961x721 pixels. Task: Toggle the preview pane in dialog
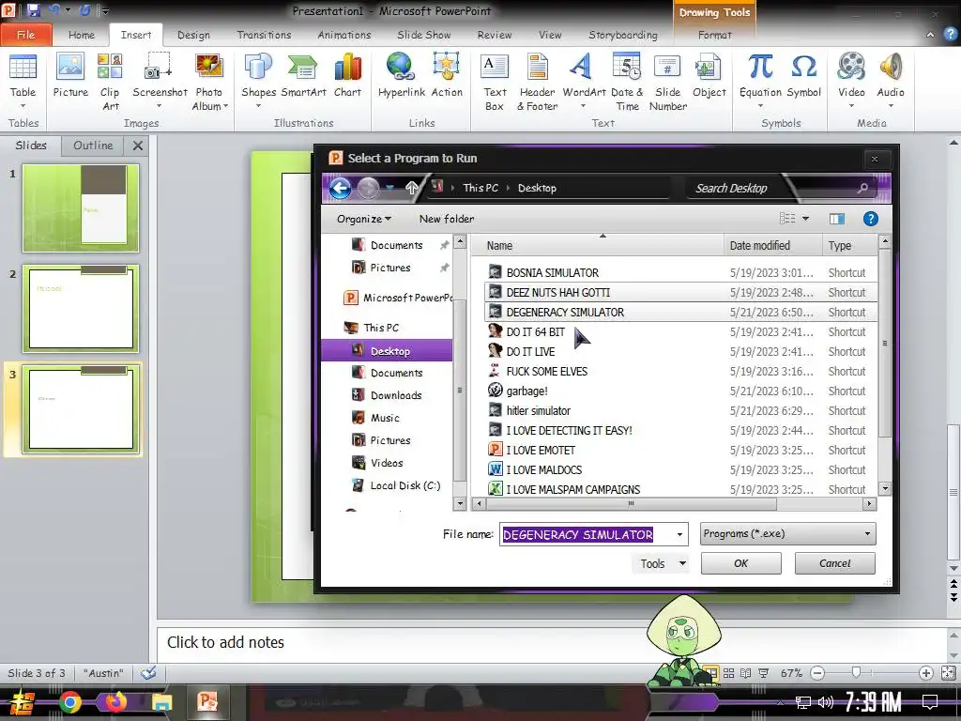[836, 219]
